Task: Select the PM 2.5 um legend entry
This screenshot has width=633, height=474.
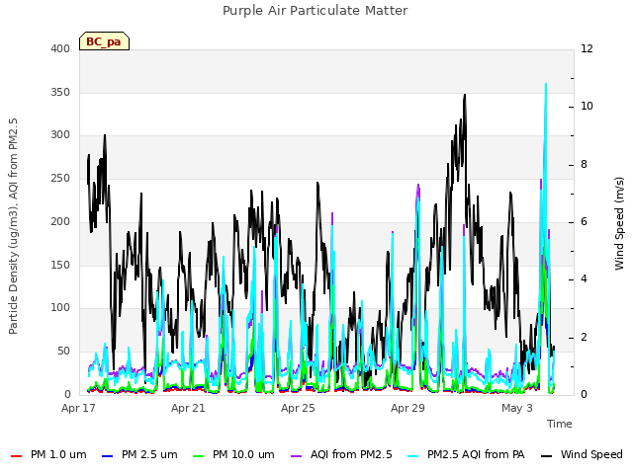Action: 139,454
